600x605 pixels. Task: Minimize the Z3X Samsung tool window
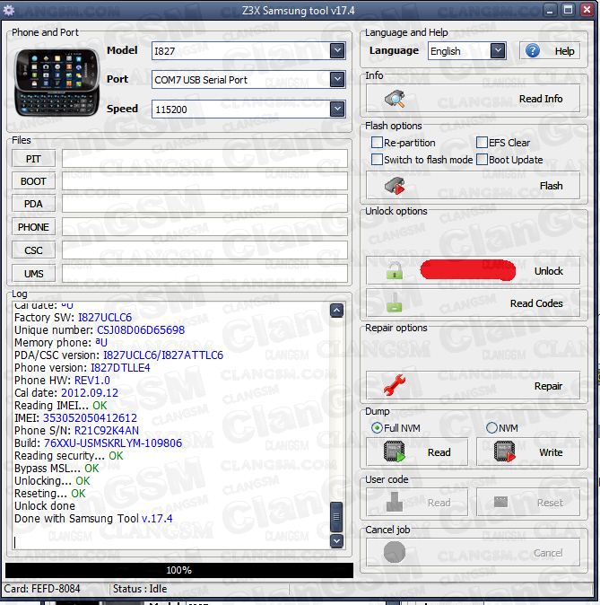550,10
